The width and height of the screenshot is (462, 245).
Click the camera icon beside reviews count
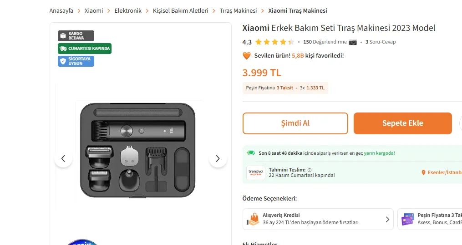tap(353, 42)
